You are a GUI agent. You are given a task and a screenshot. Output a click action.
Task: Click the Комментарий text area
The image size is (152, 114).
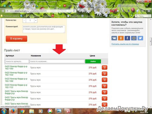(x=44, y=29)
